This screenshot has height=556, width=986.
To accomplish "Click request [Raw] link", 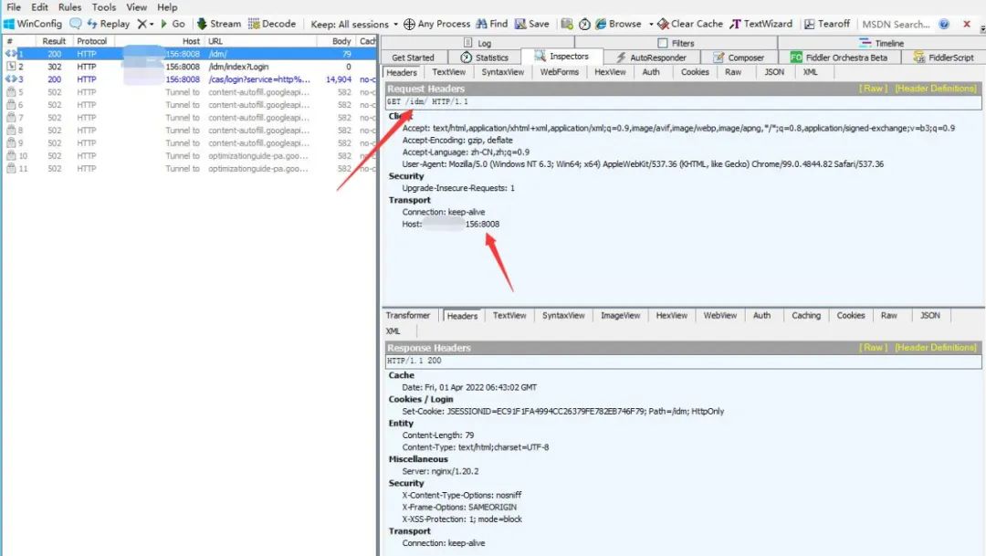I will tap(872, 89).
